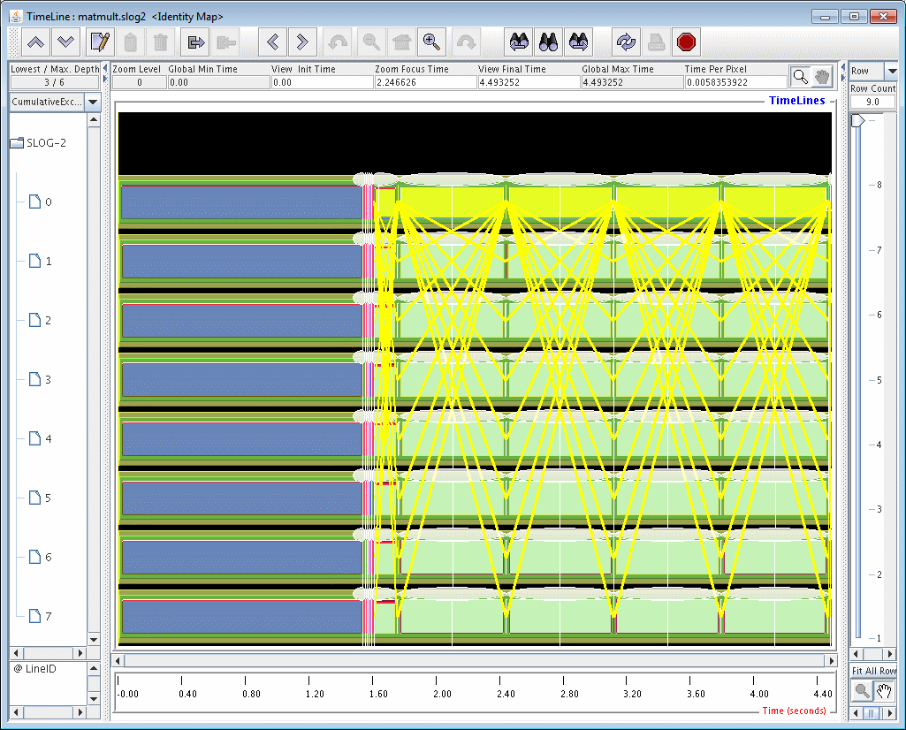This screenshot has height=730, width=906.
Task: Click tree panel horizontal scroll left arrow
Action: coord(16,653)
